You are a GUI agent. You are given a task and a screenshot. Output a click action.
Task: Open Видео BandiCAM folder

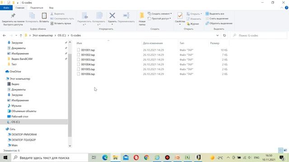[22, 59]
